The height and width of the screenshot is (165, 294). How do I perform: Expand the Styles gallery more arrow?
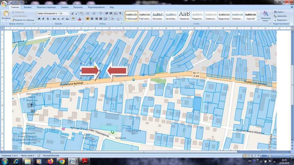coord(259,19)
